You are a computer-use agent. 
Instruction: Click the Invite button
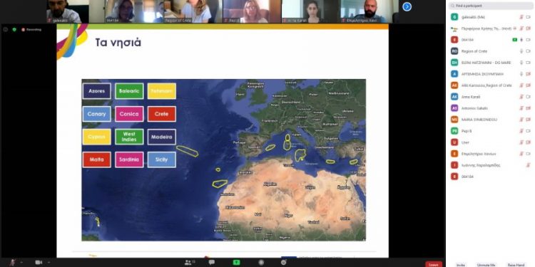point(460,265)
